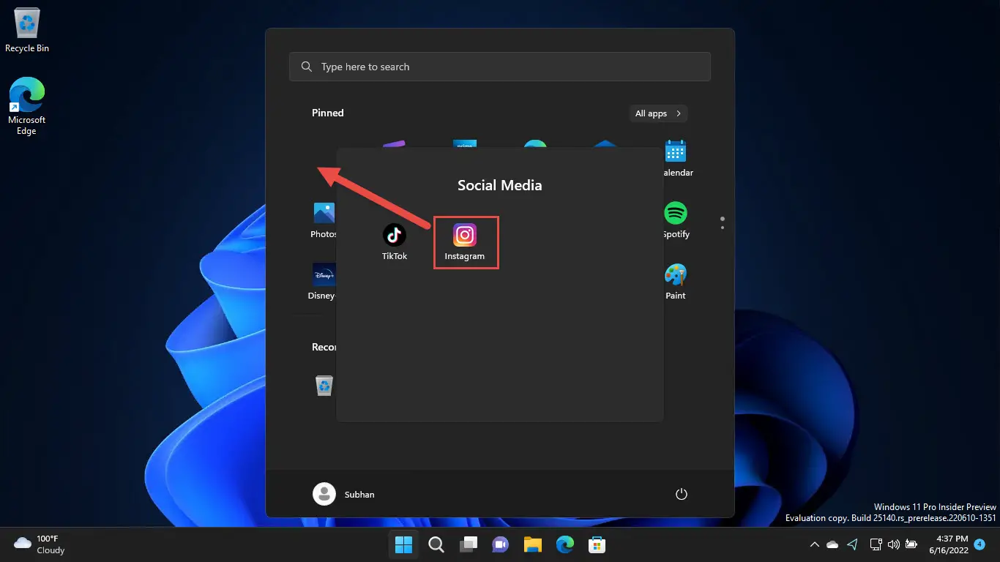Open notification center badge showing 4

coord(980,544)
